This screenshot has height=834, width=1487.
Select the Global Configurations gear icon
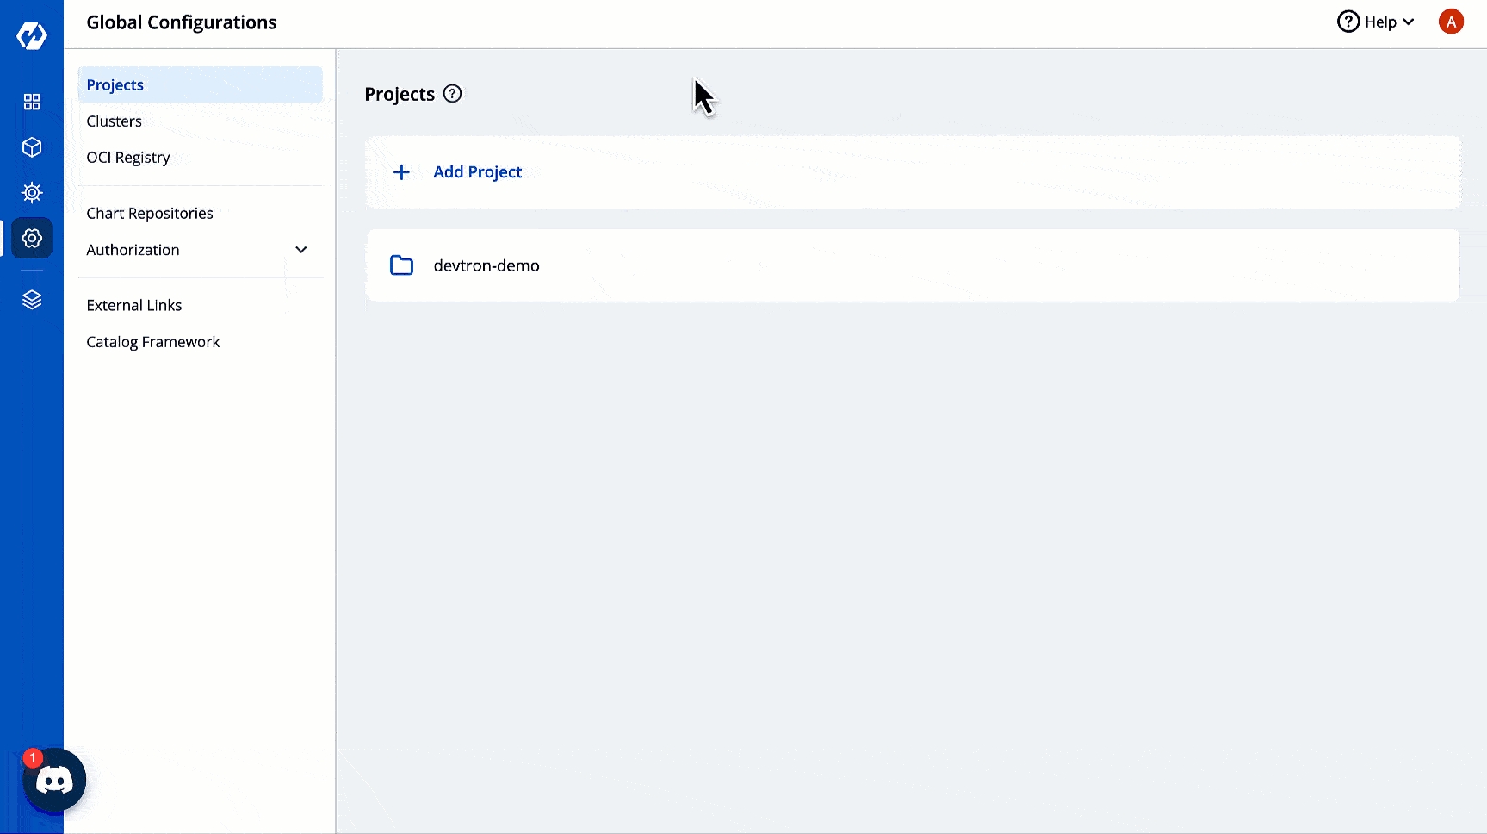[x=32, y=238]
